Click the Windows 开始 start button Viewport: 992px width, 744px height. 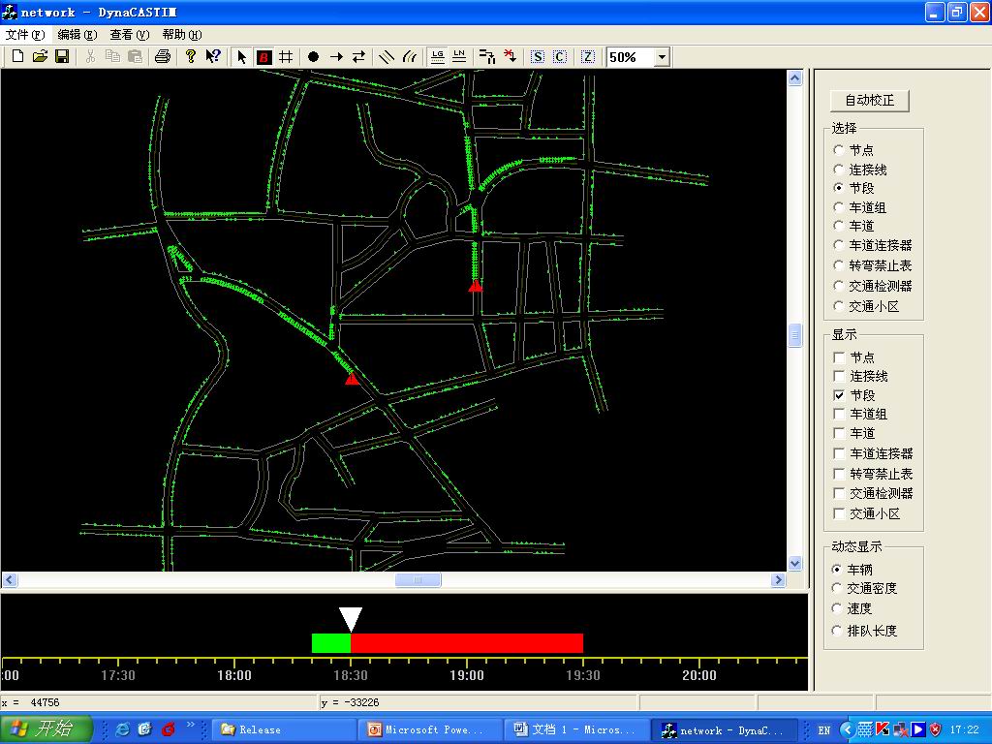[46, 729]
